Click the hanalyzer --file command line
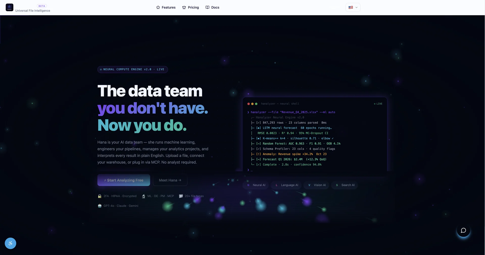Viewport: 485px width, 255px height. click(291, 112)
